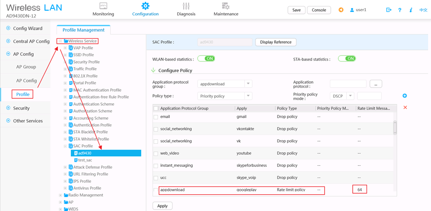Image resolution: width=431 pixels, height=211 pixels.
Task: Toggle the STA-based statistics switch
Action: point(347,59)
